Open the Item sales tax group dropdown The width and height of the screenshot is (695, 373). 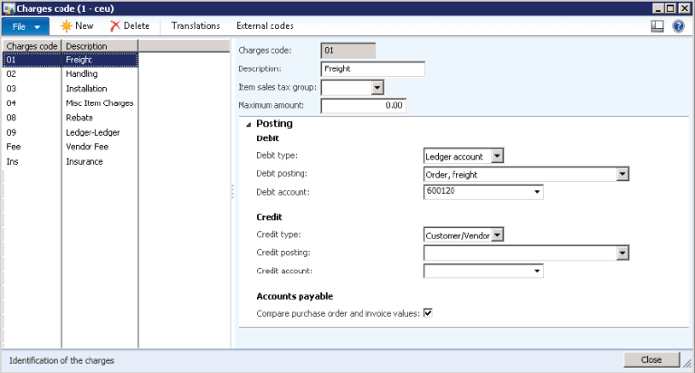tap(377, 87)
